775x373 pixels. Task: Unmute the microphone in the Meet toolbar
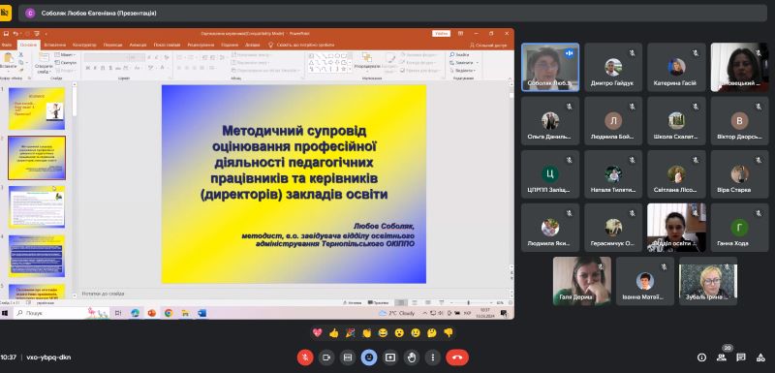pyautogui.click(x=305, y=357)
